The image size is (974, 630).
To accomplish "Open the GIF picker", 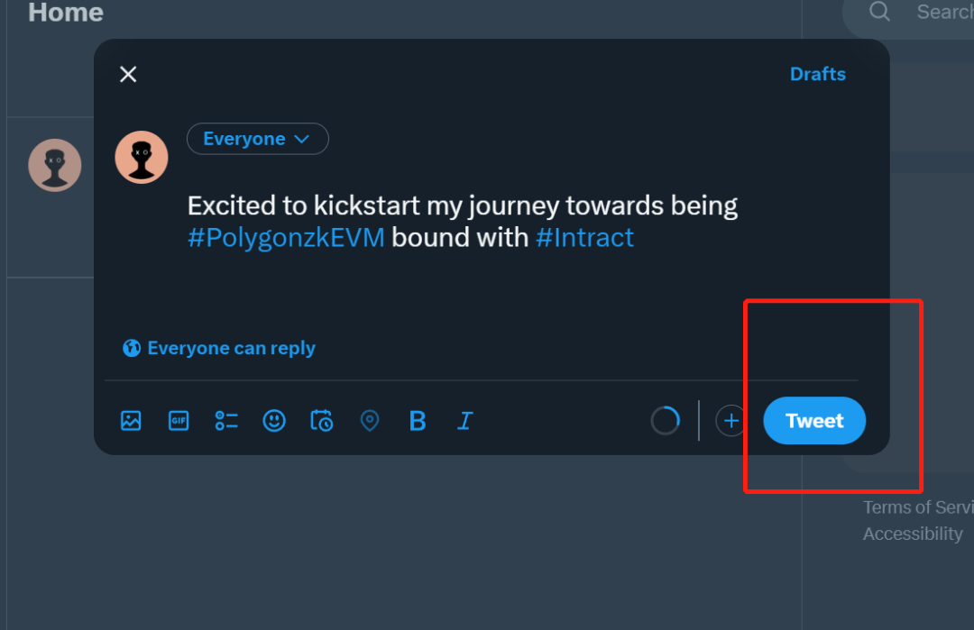I will pos(179,420).
